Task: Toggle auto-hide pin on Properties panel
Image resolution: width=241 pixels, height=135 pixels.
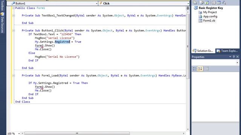Action: tap(234, 57)
